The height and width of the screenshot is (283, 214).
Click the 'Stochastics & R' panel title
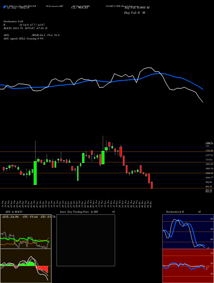(x=175, y=212)
